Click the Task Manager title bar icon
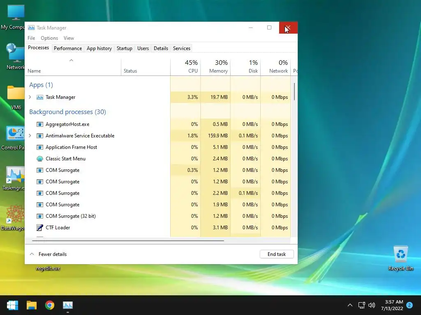 [x=31, y=27]
